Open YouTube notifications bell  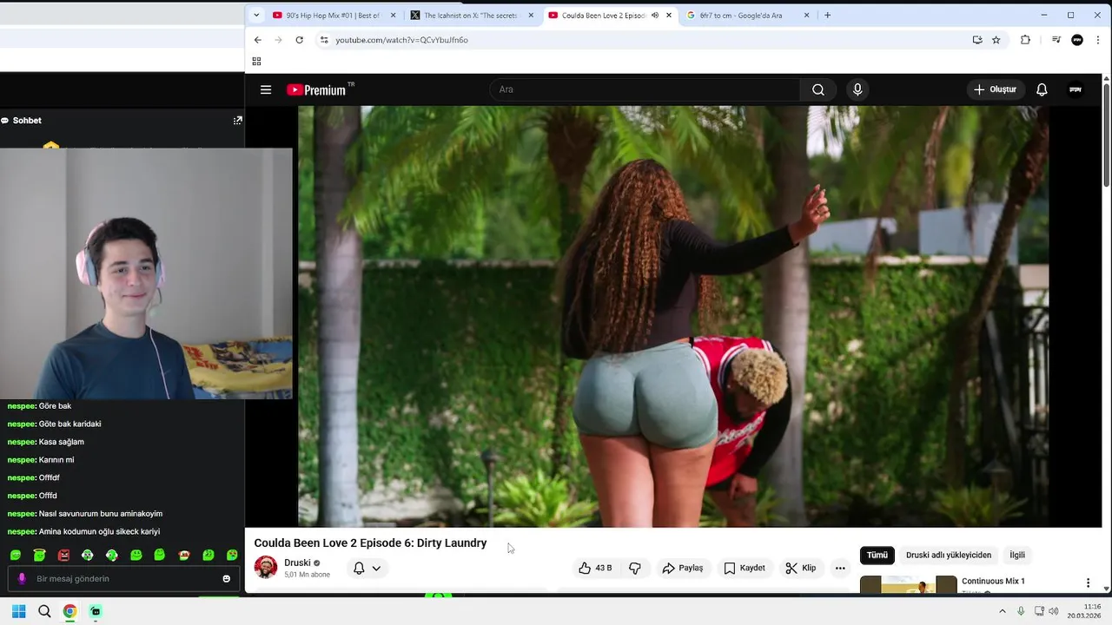pos(1042,89)
